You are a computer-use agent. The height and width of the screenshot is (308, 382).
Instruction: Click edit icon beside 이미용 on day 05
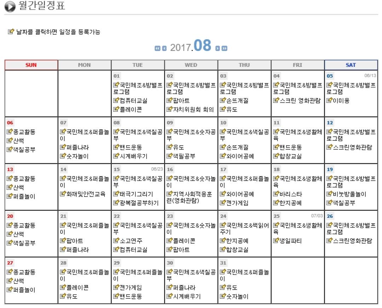click(329, 100)
